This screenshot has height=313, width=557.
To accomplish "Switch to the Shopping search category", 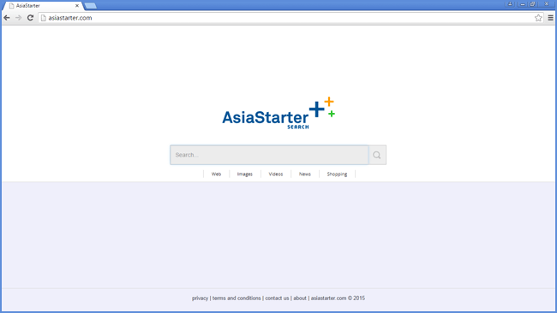I will 337,174.
